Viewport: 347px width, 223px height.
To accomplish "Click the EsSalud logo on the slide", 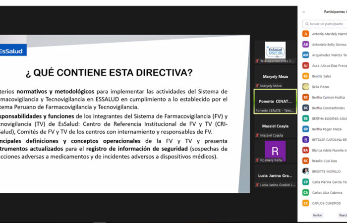I will (13, 51).
